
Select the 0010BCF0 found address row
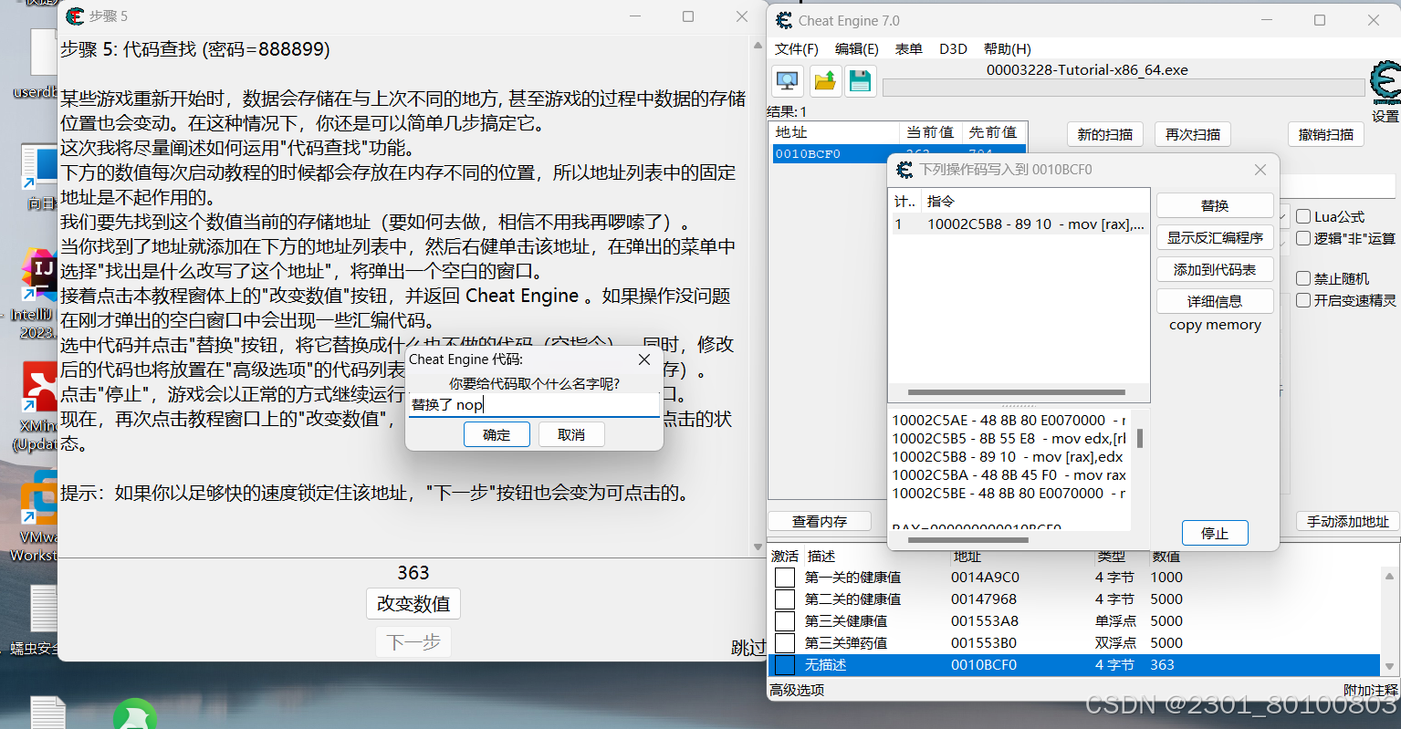coord(898,154)
